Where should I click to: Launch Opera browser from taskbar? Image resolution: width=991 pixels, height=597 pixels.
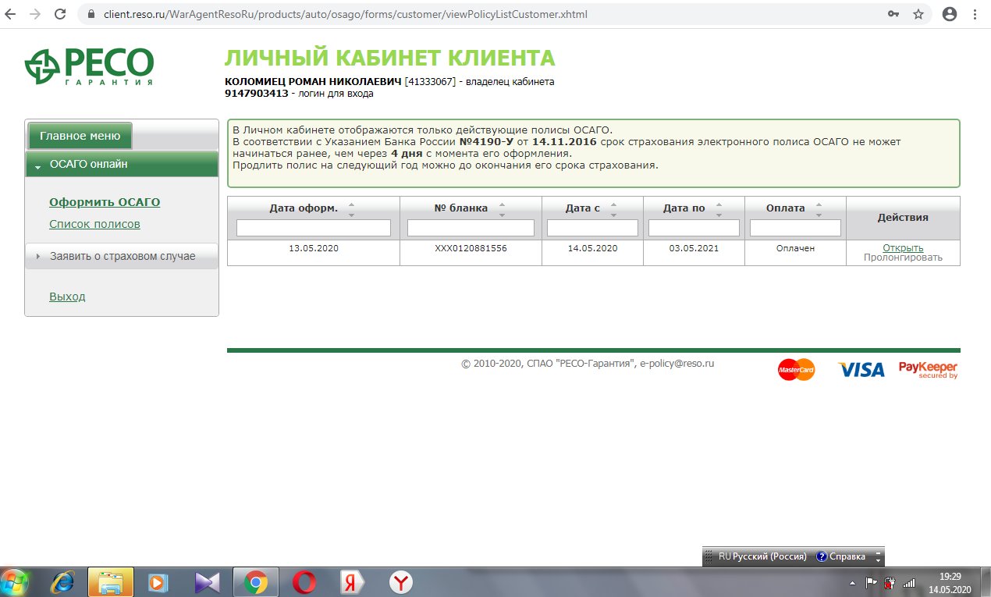[x=304, y=582]
